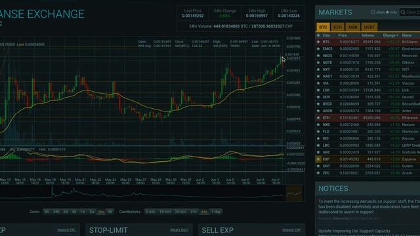Set chart zoom to 1w

[x=83, y=212]
